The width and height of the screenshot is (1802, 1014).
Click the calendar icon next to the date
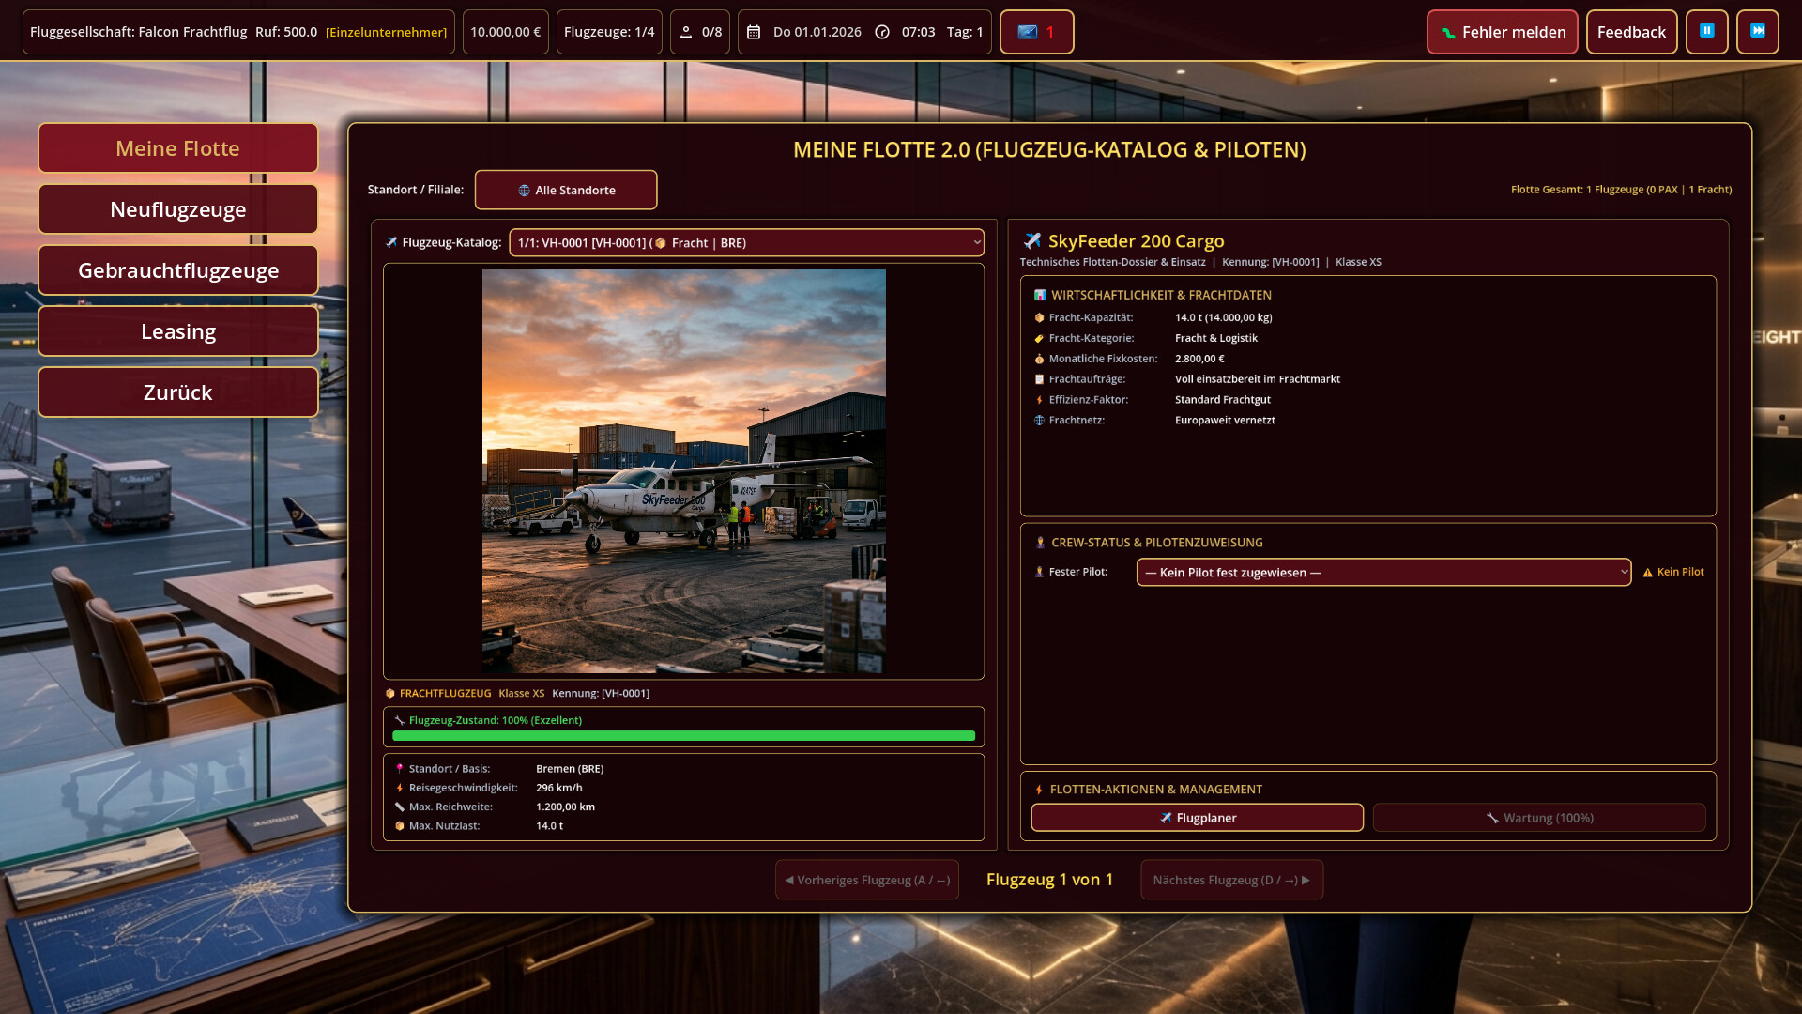[x=754, y=32]
